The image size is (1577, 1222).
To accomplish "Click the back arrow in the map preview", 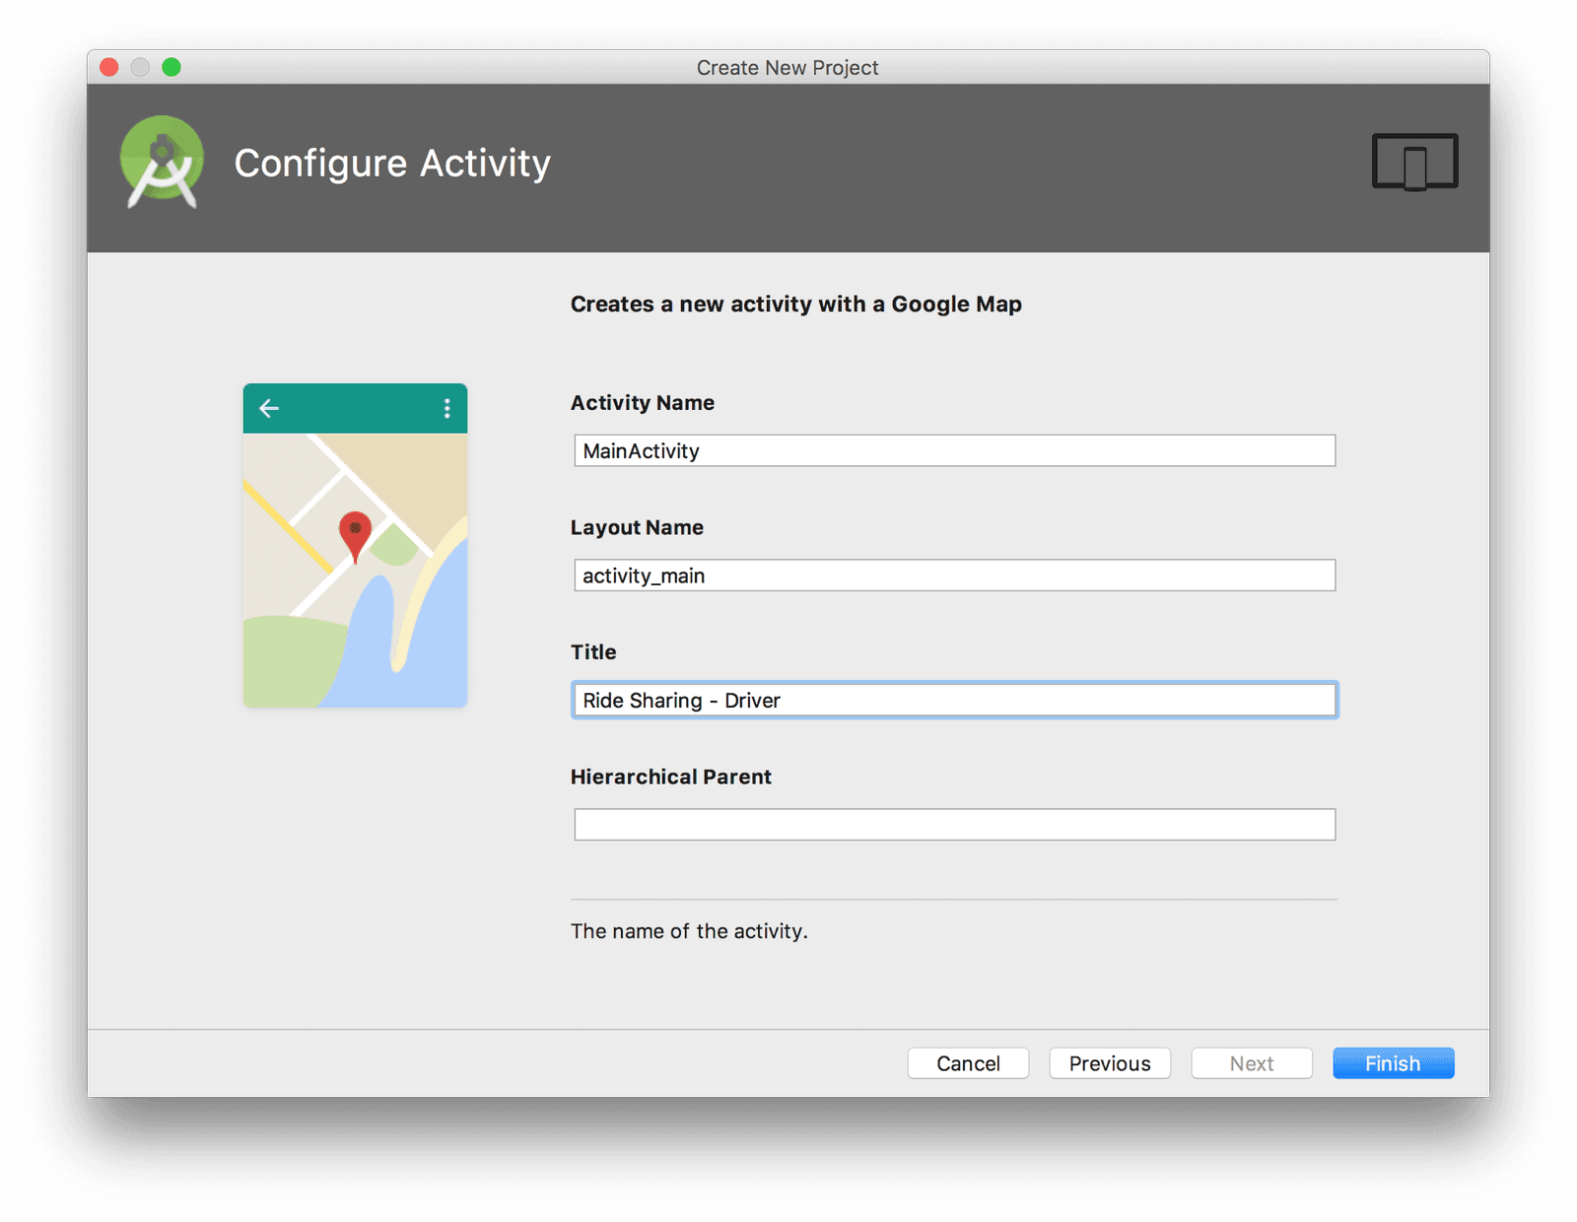I will click(268, 408).
